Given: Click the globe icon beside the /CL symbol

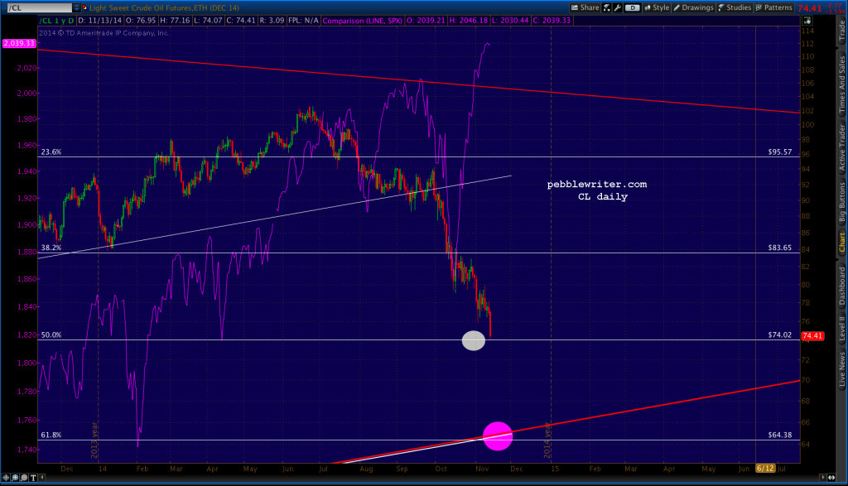Looking at the screenshot, I should (85, 7).
